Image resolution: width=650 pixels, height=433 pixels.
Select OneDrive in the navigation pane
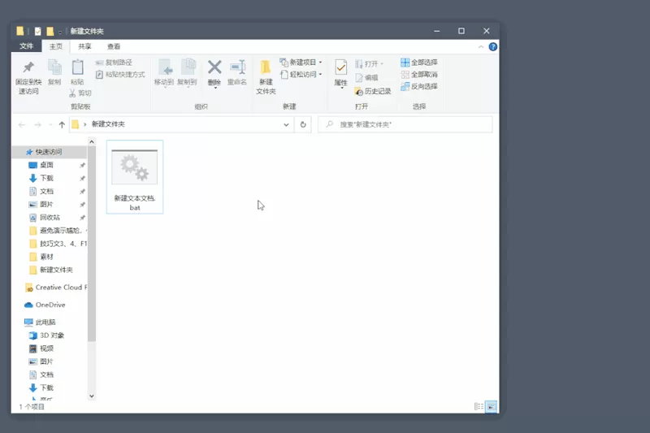tap(50, 305)
